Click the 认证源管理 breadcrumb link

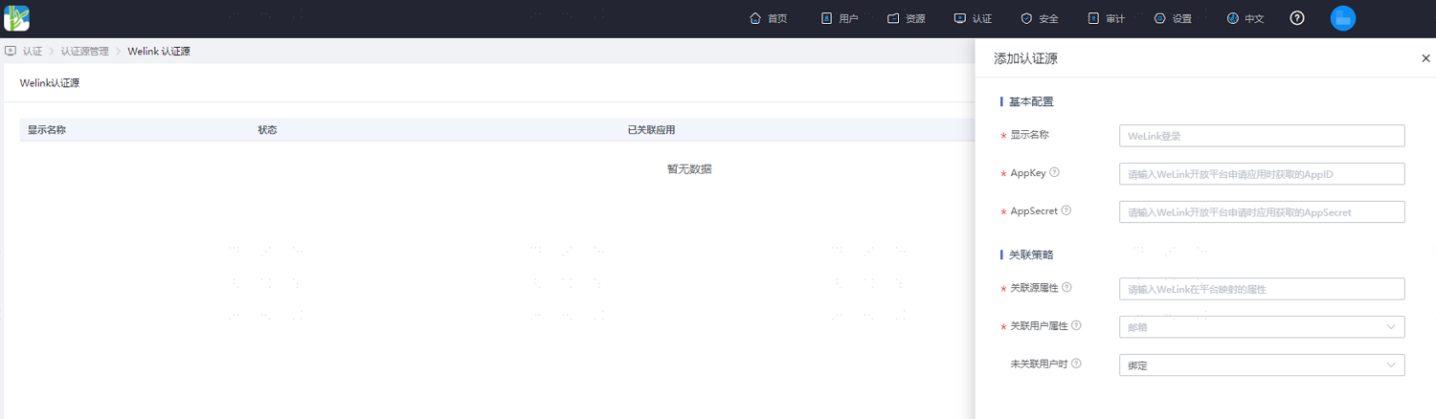(x=84, y=52)
